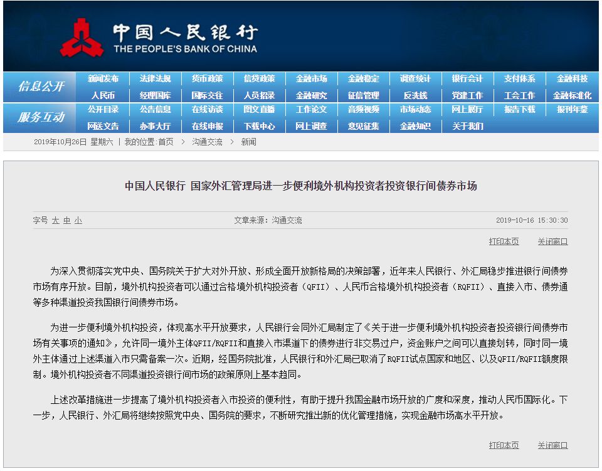Open 公开目录 in service menu
Viewport: 602px width, 471px height.
103,109
